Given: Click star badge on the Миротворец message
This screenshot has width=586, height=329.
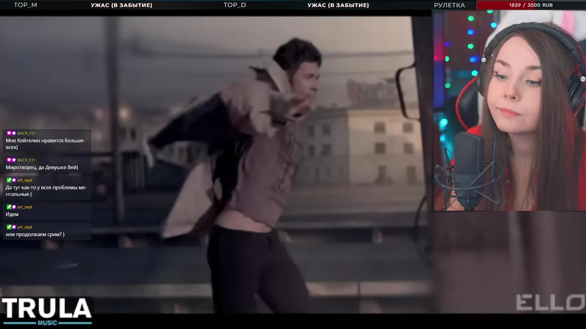Looking at the screenshot, I should pos(14,160).
